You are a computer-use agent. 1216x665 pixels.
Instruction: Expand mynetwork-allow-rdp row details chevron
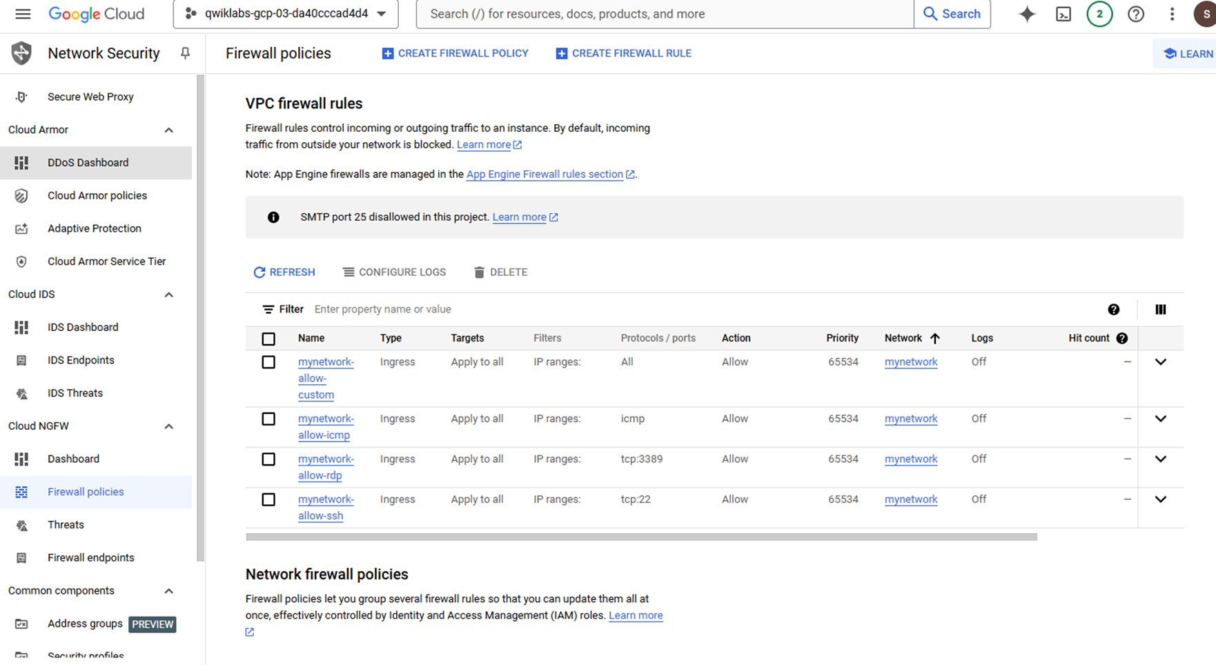click(1161, 459)
